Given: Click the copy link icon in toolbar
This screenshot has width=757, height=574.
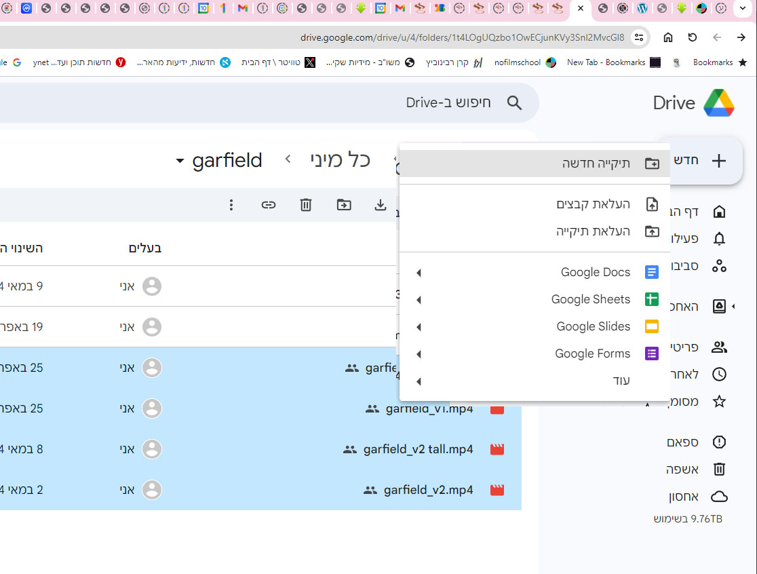Looking at the screenshot, I should (x=269, y=205).
